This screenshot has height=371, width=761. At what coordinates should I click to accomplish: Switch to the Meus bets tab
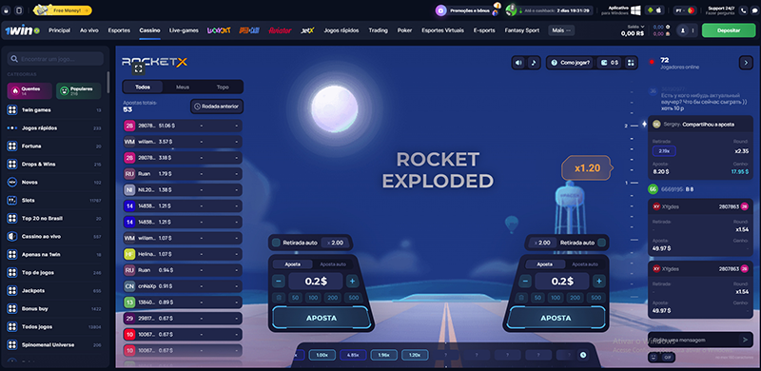(183, 87)
